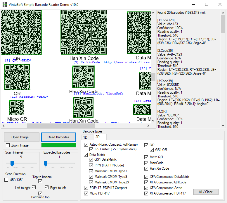The image size is (227, 203).
Task: Uncheck the MaxiCode barcode type
Action: [x=146, y=163]
